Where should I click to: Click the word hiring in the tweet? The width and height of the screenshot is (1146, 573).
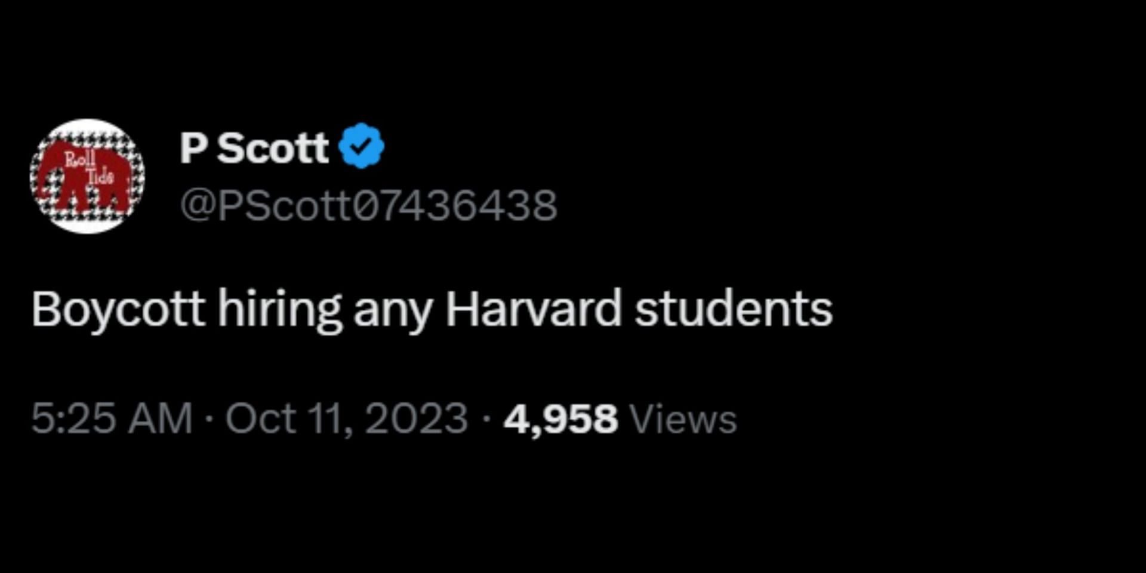(280, 310)
